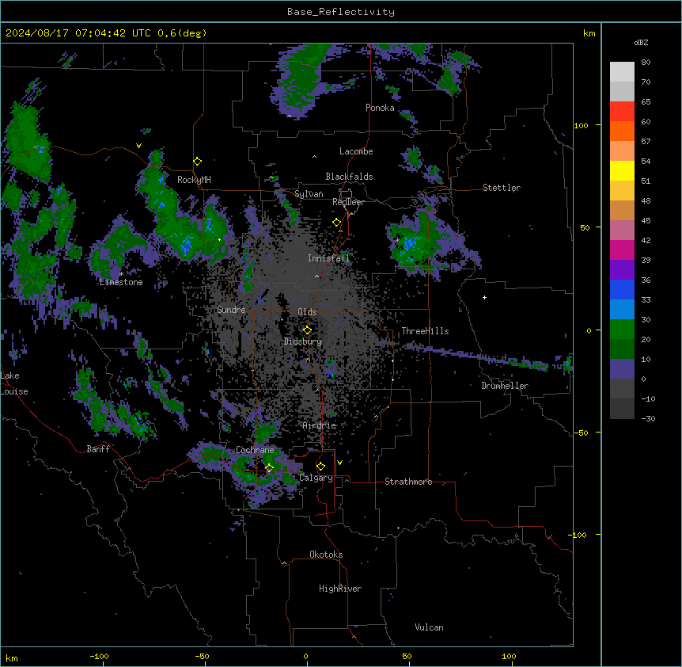Select the Sundre label
This screenshot has height=667, width=682.
pyautogui.click(x=231, y=310)
